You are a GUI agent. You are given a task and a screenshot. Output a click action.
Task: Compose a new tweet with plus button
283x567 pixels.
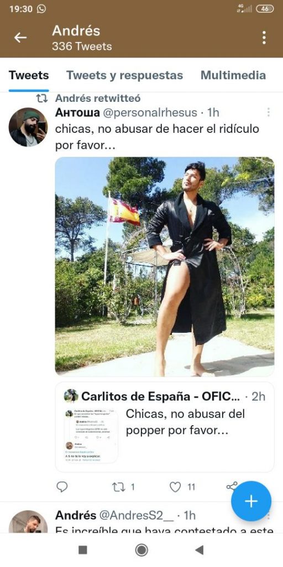(251, 501)
